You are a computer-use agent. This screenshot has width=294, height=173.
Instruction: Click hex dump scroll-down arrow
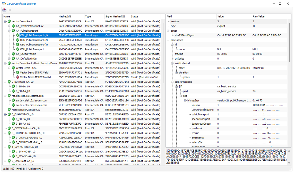289,163
